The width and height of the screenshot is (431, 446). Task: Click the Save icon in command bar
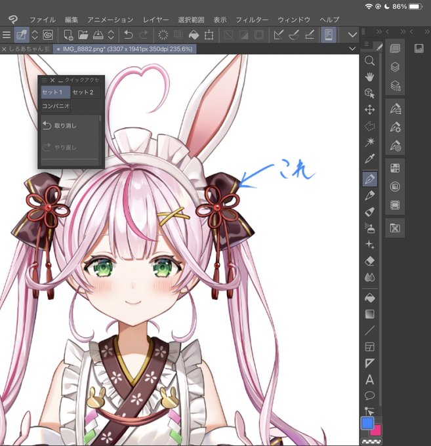click(98, 35)
